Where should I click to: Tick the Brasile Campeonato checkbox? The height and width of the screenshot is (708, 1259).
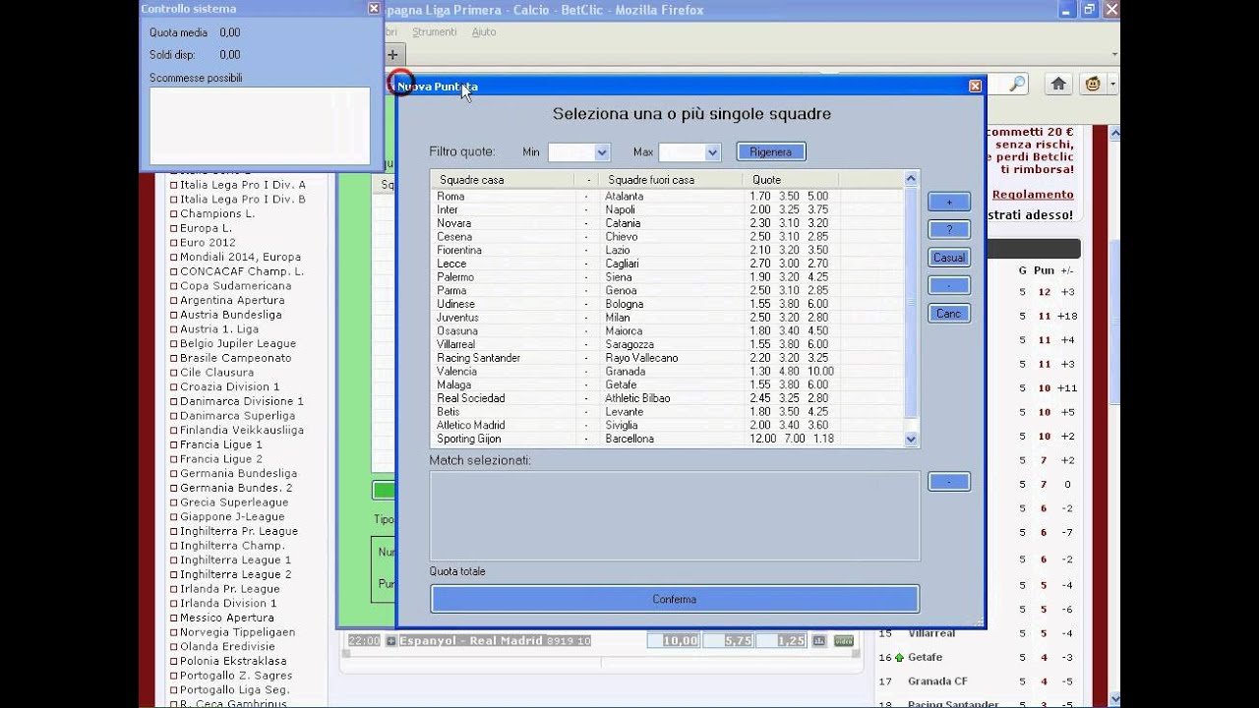point(174,358)
